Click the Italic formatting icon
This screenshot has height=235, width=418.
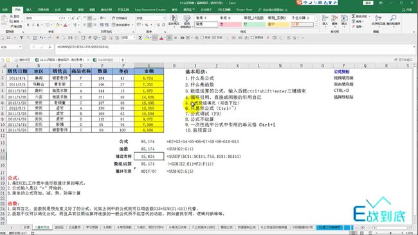pos(33,25)
